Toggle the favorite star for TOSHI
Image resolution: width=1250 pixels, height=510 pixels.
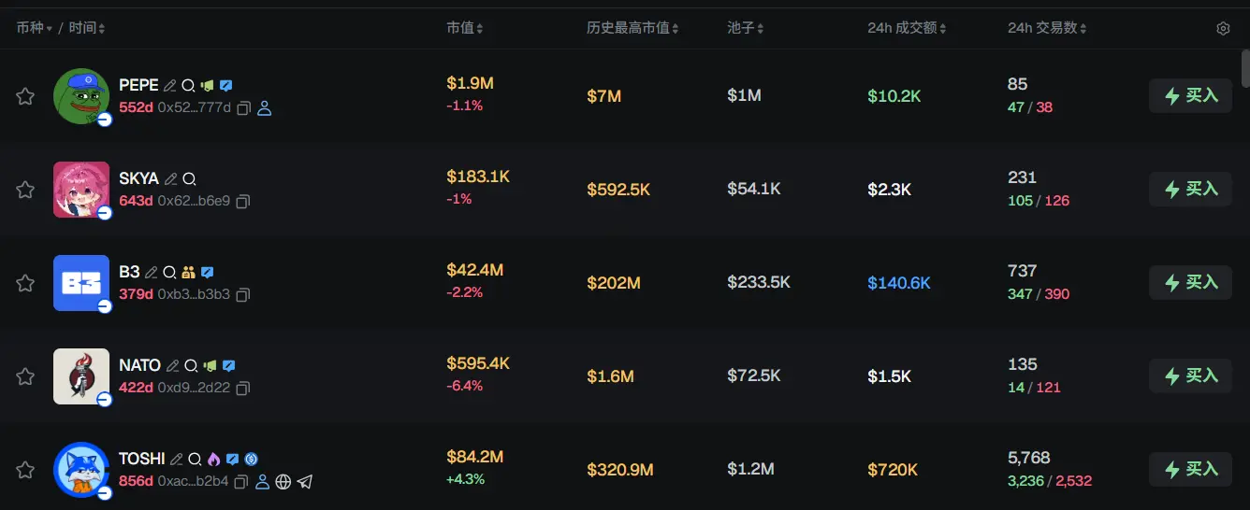[x=25, y=470]
